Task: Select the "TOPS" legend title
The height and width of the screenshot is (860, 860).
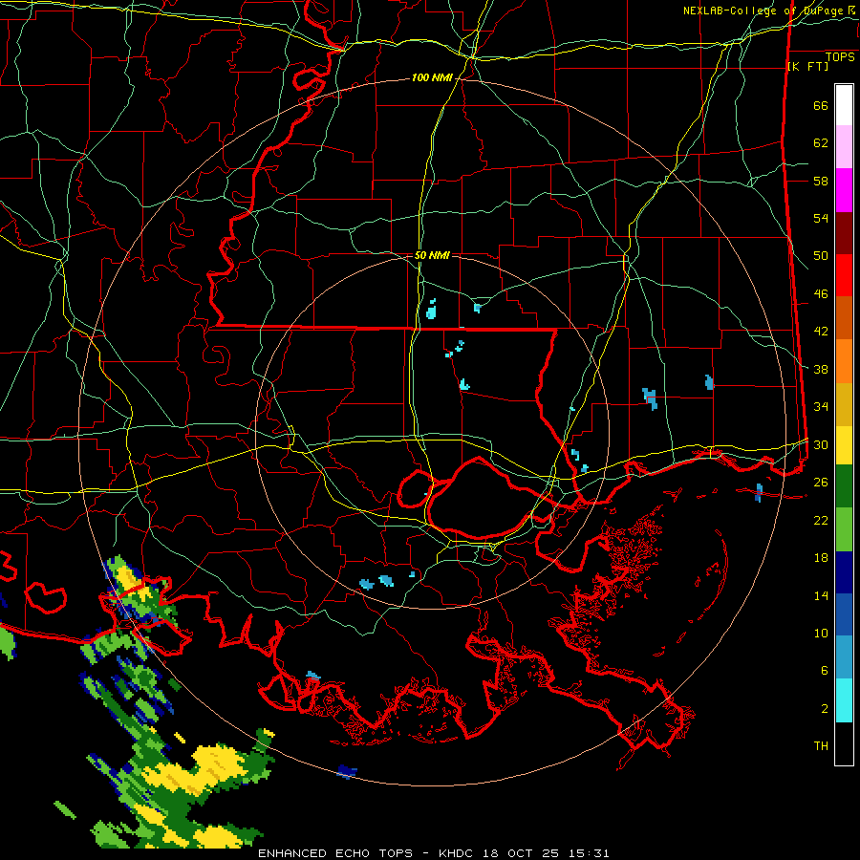Action: tap(840, 56)
